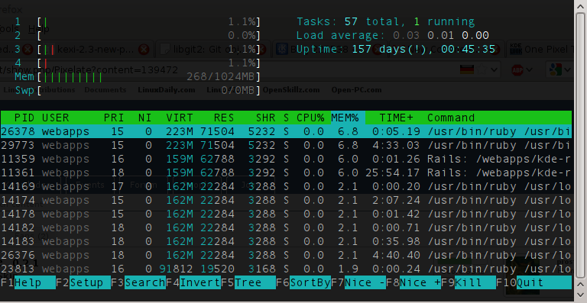Open dropdown arrow beside ABP icon
Viewport: 587px width, 303px height.
[530, 70]
